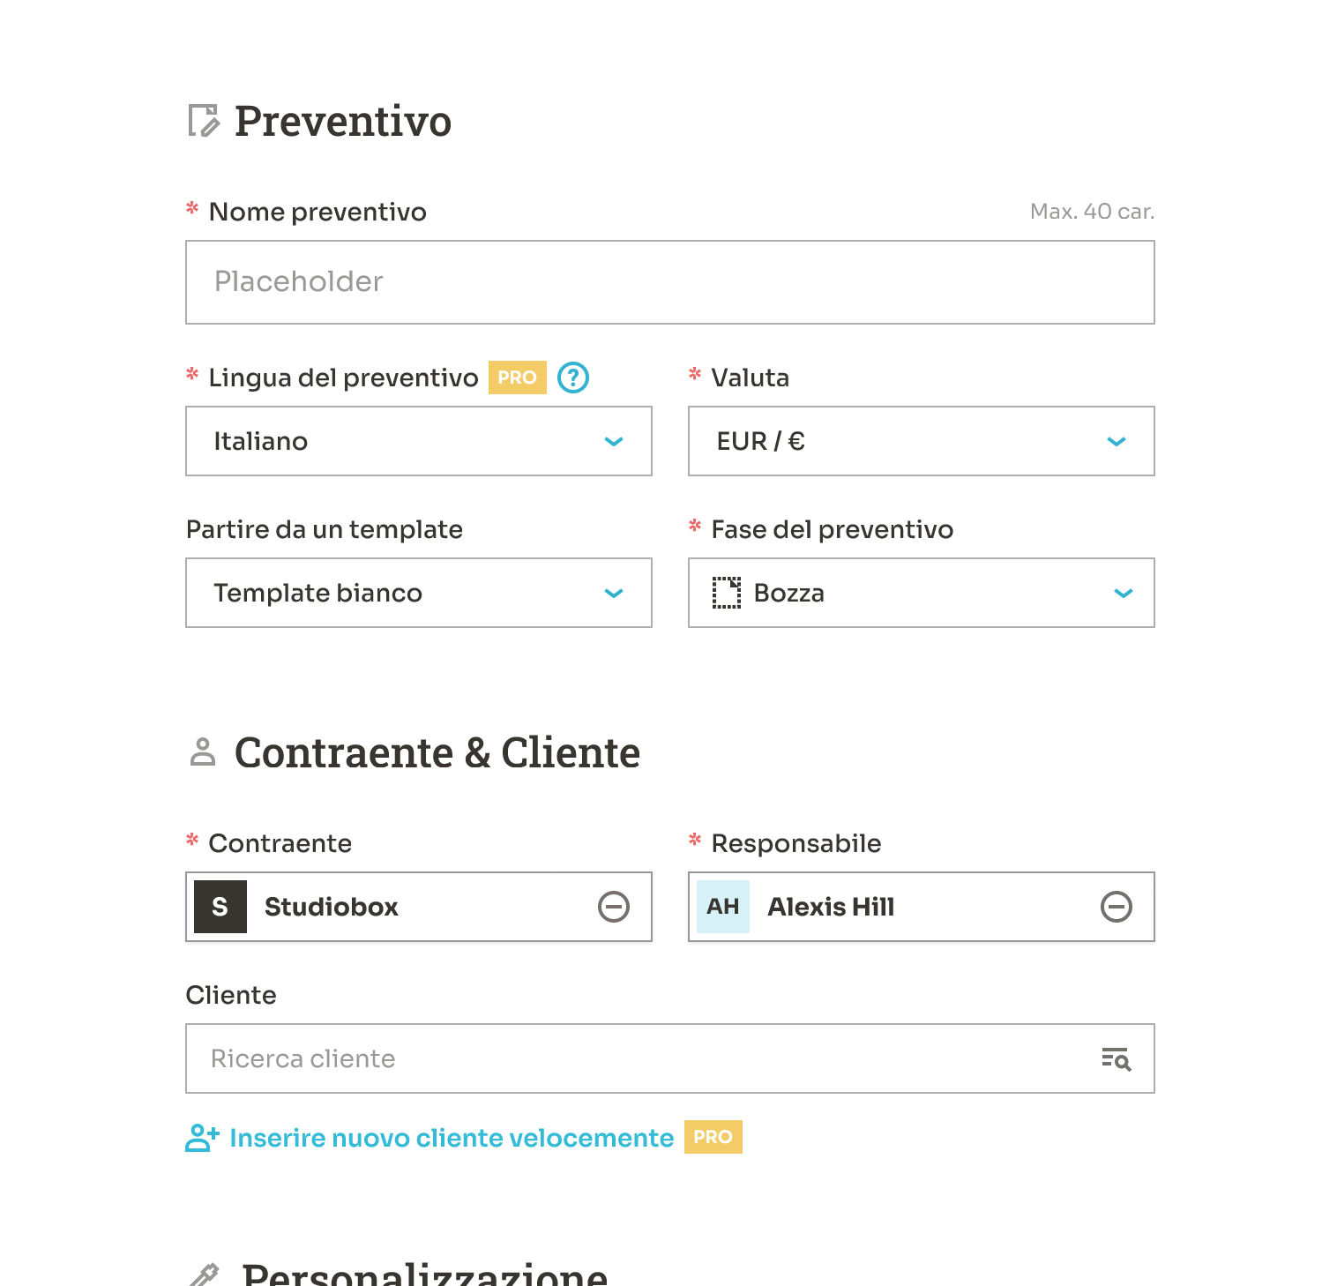Click the PRO badge next to new client link
Viewport: 1337px width, 1286px height.
tap(713, 1137)
